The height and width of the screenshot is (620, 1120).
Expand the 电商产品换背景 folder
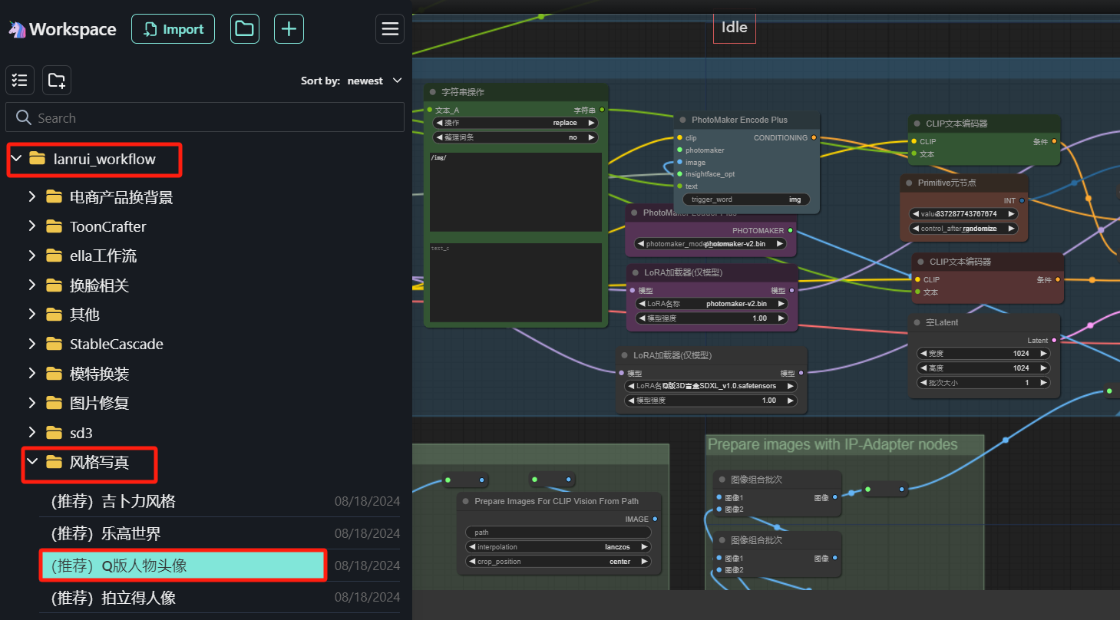pos(32,197)
